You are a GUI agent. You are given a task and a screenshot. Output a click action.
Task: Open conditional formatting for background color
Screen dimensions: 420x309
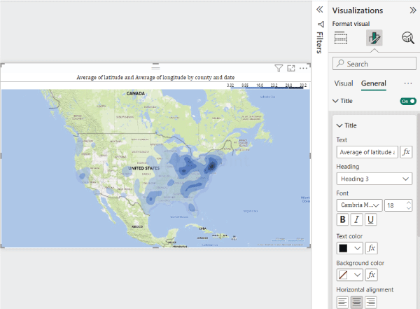[x=372, y=275]
